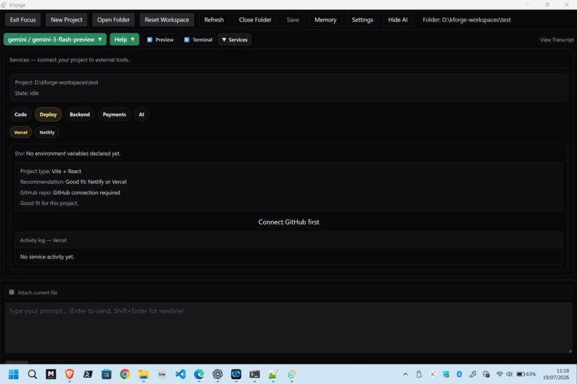Click Hide AI button

pyautogui.click(x=398, y=20)
